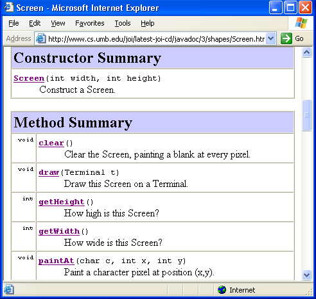The width and height of the screenshot is (316, 299).
Task: Follow the clear method link
Action: tap(51, 143)
